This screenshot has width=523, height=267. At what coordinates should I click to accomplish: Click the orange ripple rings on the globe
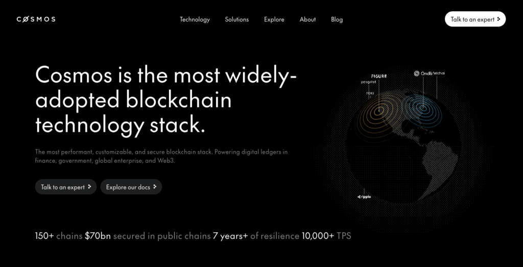(379, 111)
